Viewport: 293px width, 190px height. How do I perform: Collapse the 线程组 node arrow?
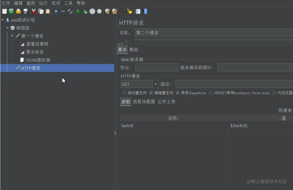[7, 28]
